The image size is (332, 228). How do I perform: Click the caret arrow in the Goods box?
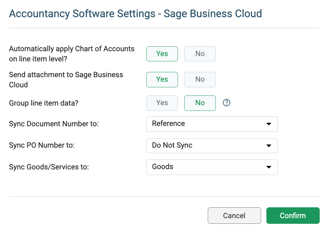tap(269, 167)
